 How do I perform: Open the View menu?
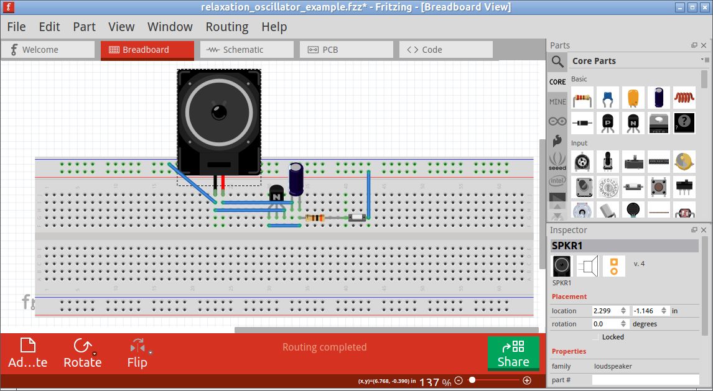[121, 27]
